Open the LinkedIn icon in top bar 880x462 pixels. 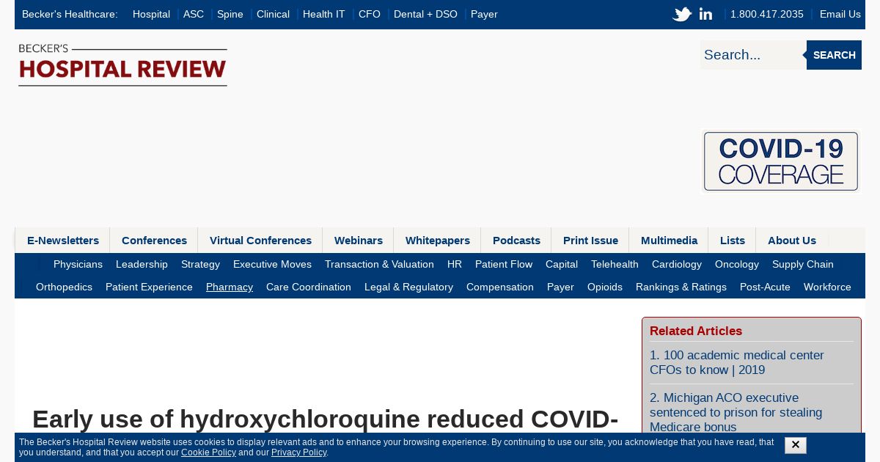(x=705, y=14)
